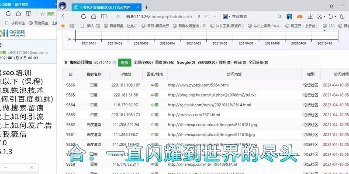
Task: Filter by 神马(0)
Action: 240,63
